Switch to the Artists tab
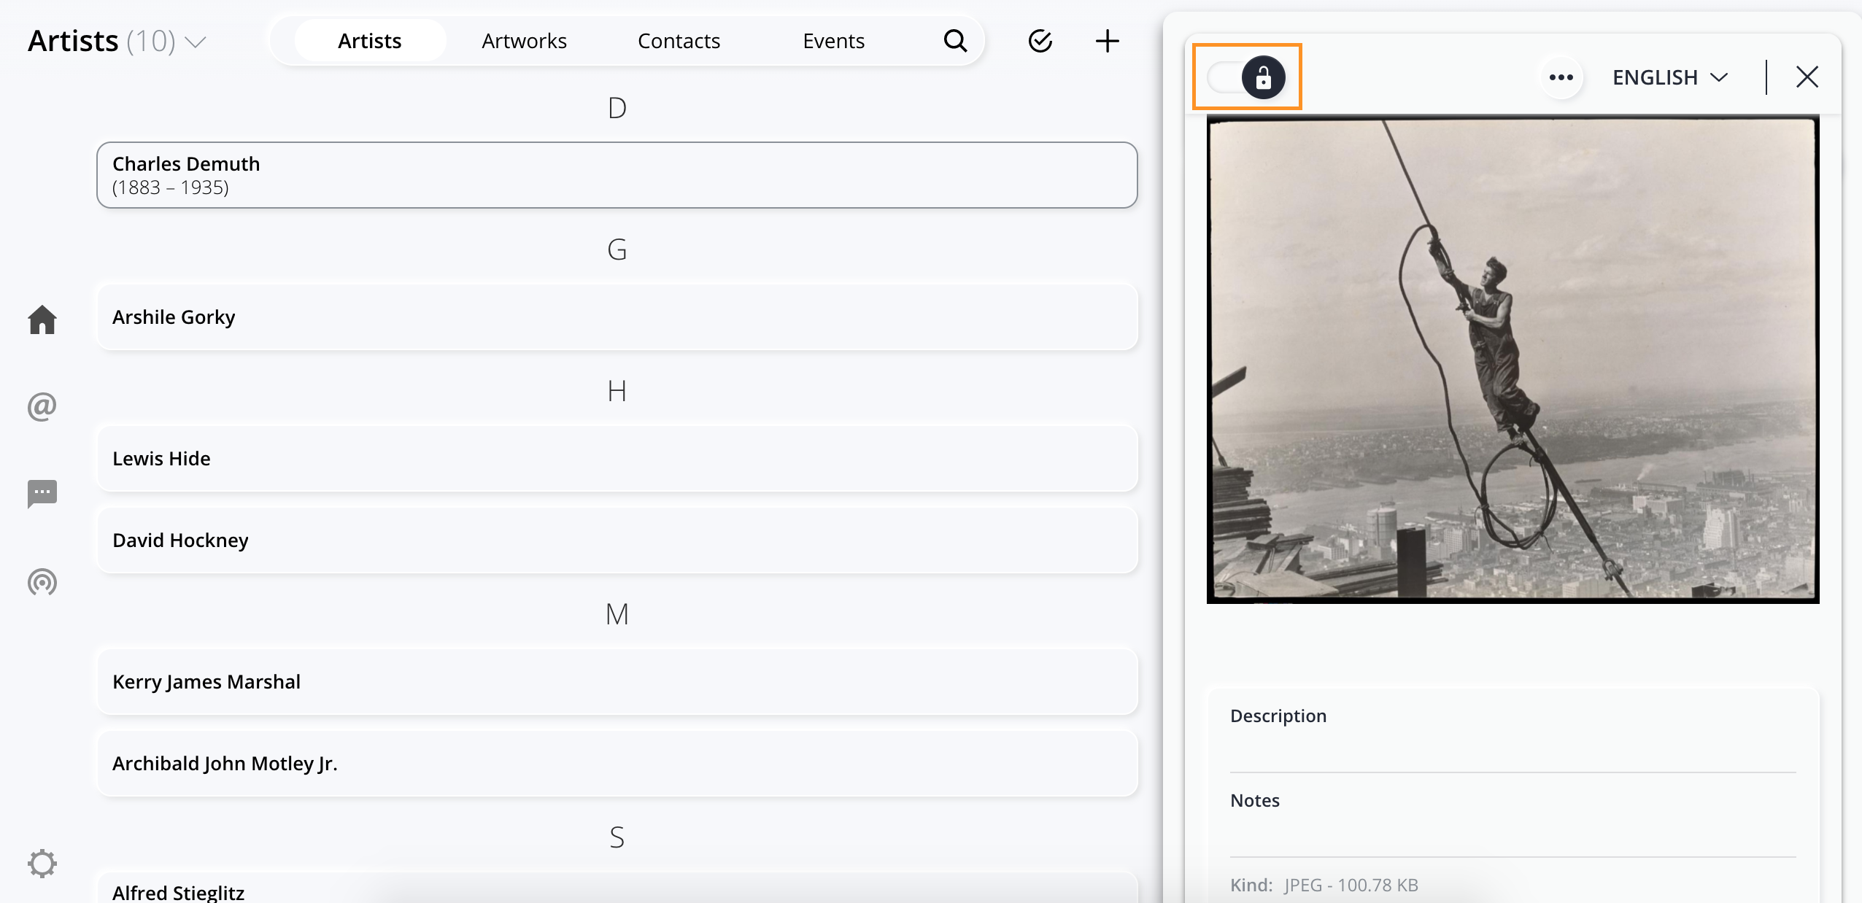Image resolution: width=1862 pixels, height=903 pixels. tap(370, 41)
